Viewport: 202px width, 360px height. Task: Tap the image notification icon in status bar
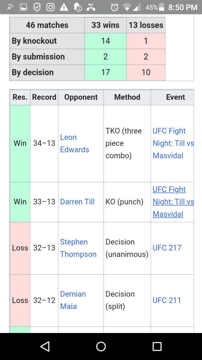23,7
